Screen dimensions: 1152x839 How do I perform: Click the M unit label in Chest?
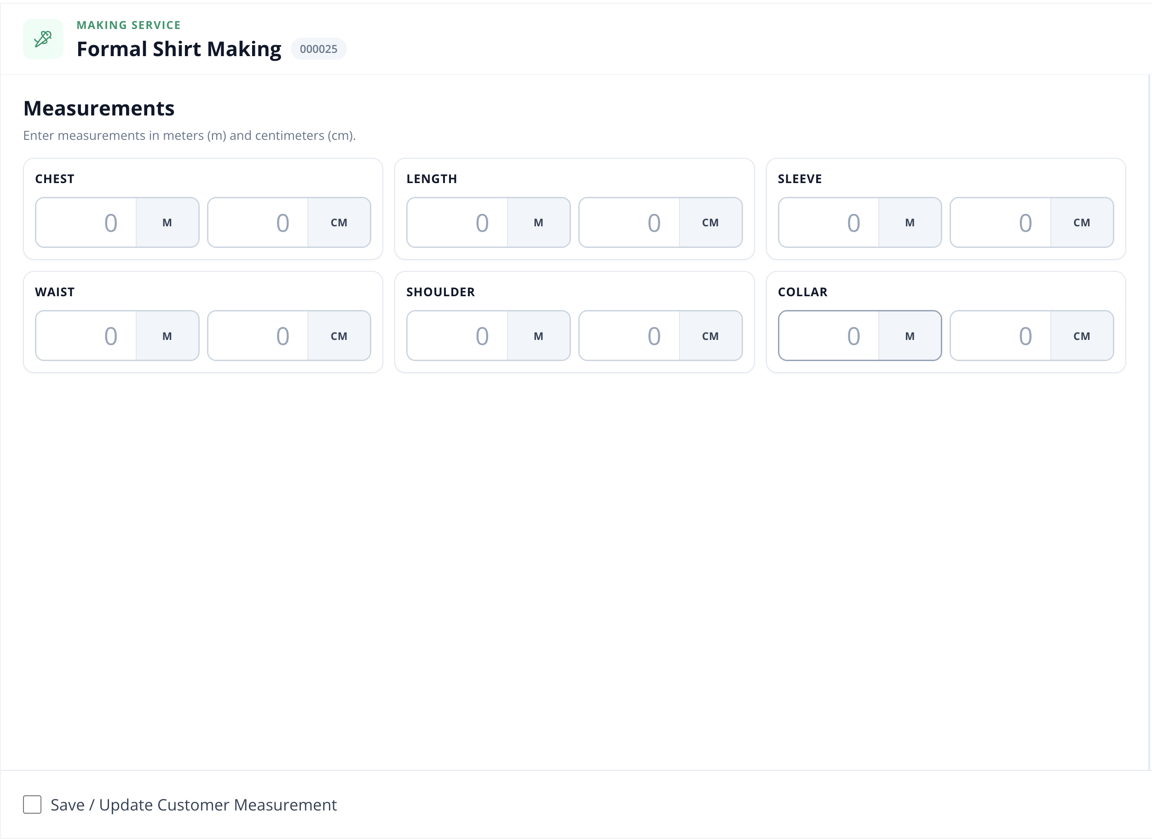point(167,223)
